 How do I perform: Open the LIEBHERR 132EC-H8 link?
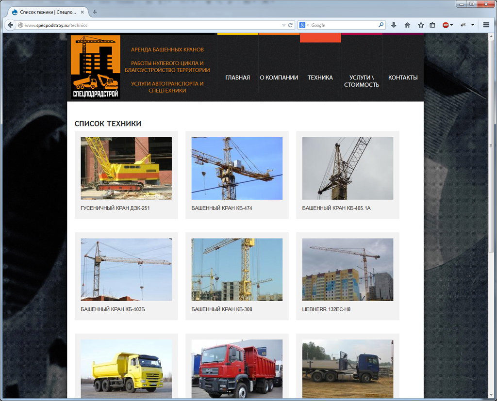[326, 309]
